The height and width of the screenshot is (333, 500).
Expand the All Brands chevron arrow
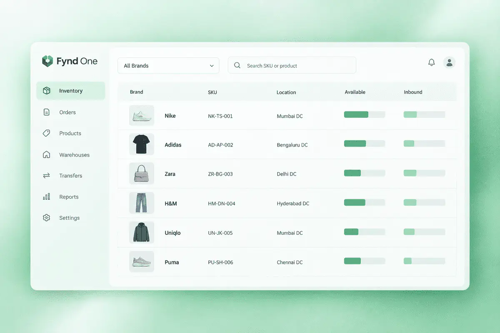pos(212,66)
